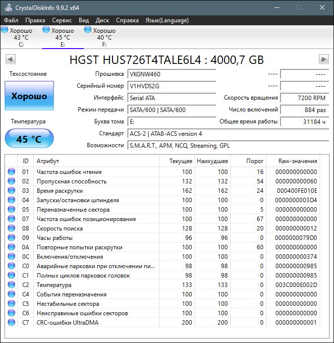Open the Сервис menu

(62, 20)
